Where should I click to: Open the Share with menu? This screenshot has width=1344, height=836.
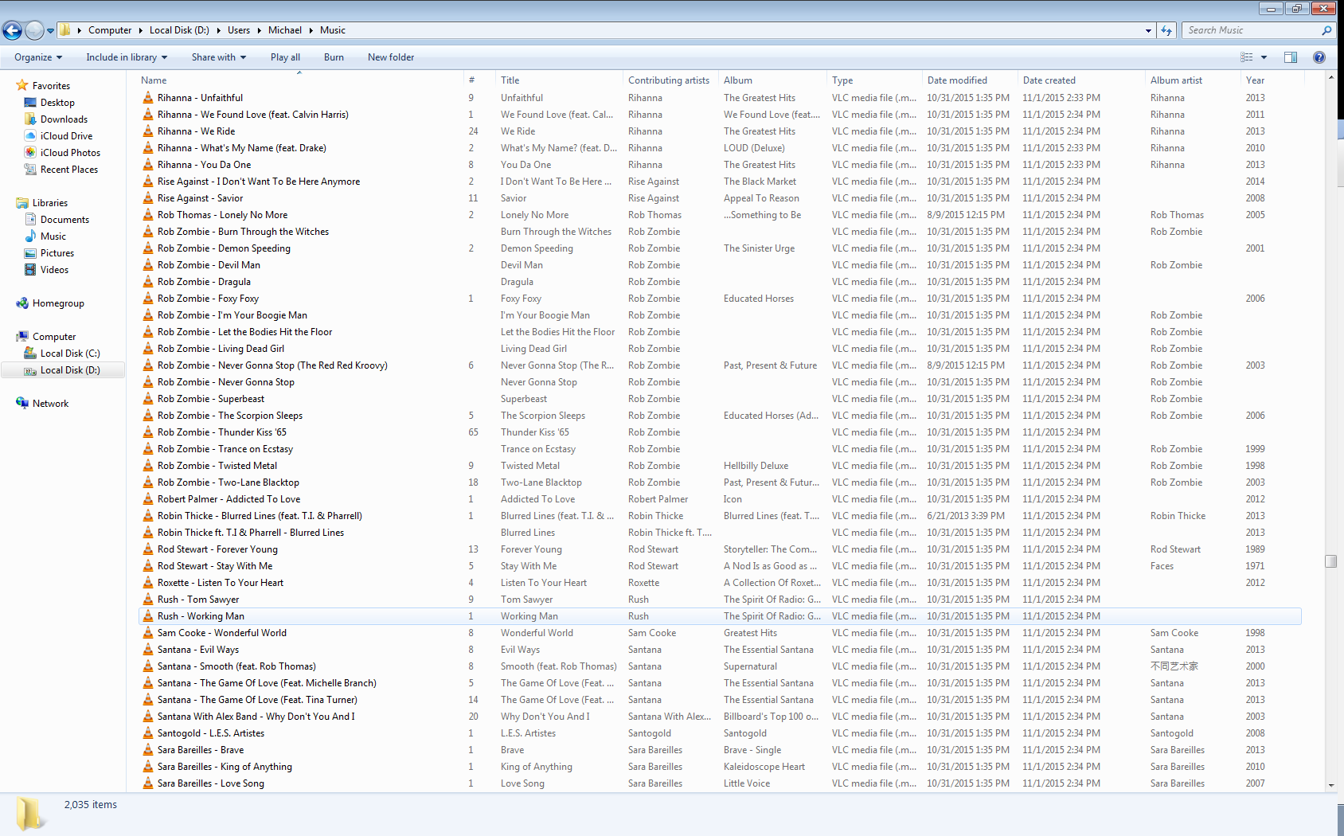pyautogui.click(x=219, y=57)
